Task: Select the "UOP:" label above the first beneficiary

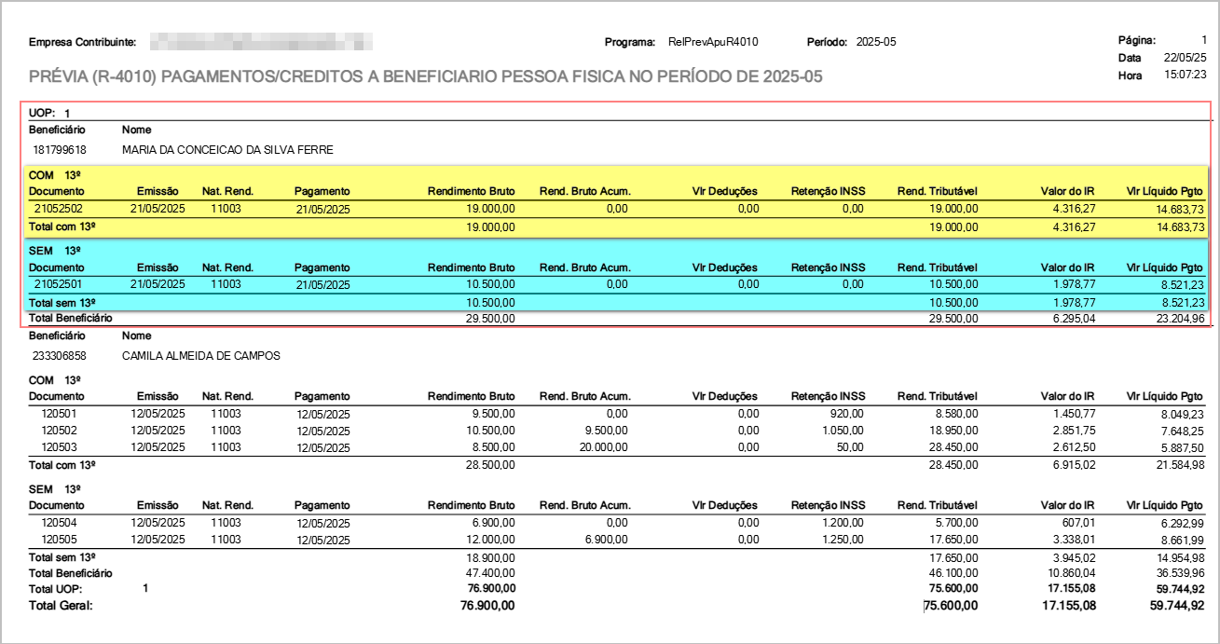Action: click(42, 113)
